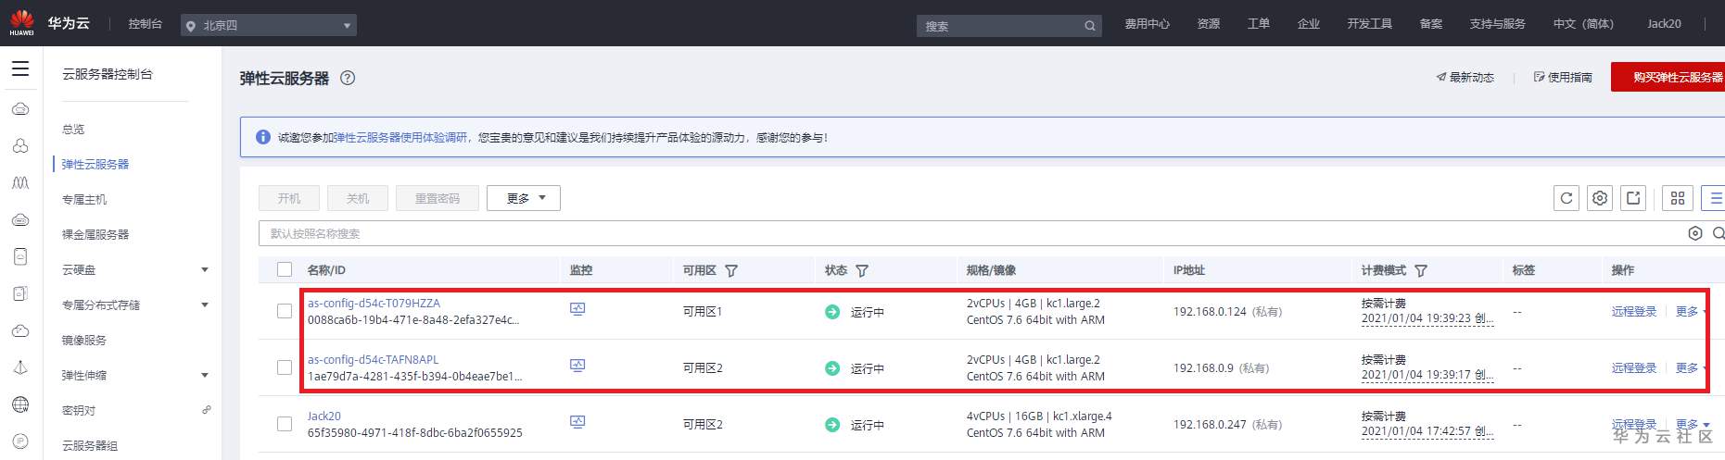Open Jack20 account menu

[x=1664, y=24]
